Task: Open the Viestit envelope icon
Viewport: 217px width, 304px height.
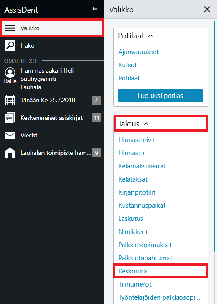Action: 10,135
